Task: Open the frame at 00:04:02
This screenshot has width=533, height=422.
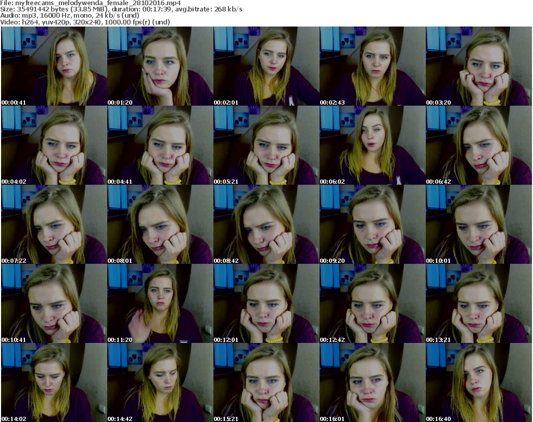Action: [x=54, y=145]
